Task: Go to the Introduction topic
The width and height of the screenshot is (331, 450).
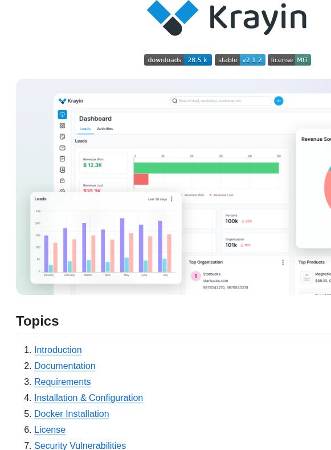Action: point(58,350)
